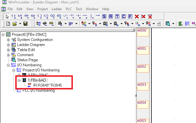Click the N003 network label
The width and height of the screenshot is (196, 123).
(x=142, y=85)
